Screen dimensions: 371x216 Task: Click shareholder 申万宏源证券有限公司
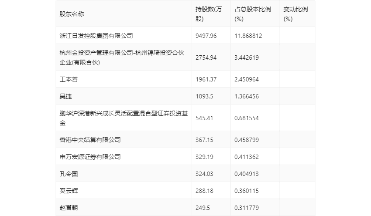90,156
